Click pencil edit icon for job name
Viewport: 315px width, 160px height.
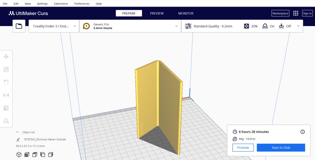(x=18, y=139)
